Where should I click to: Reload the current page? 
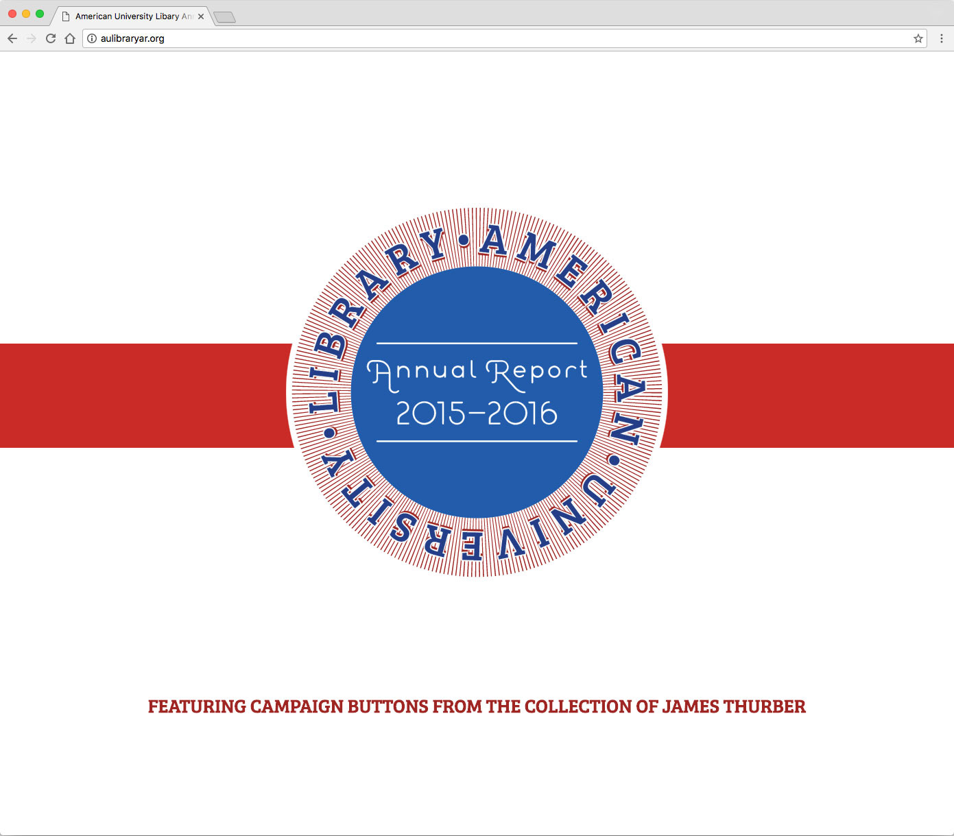(x=51, y=38)
